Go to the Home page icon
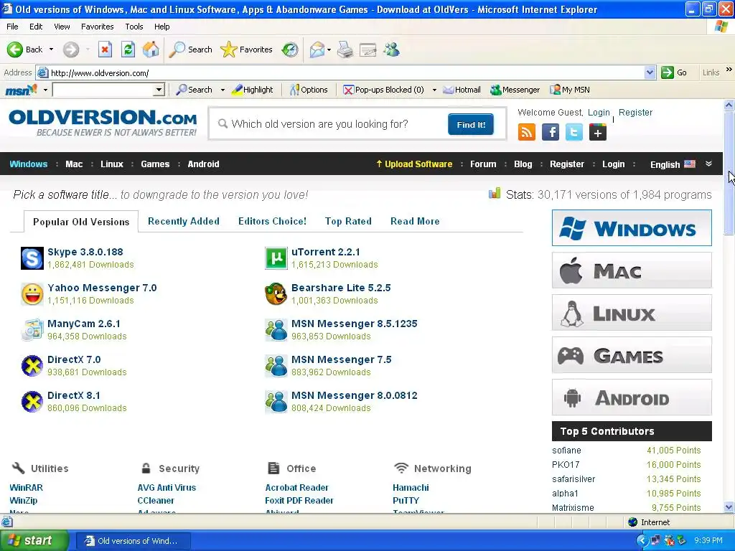 click(x=151, y=50)
